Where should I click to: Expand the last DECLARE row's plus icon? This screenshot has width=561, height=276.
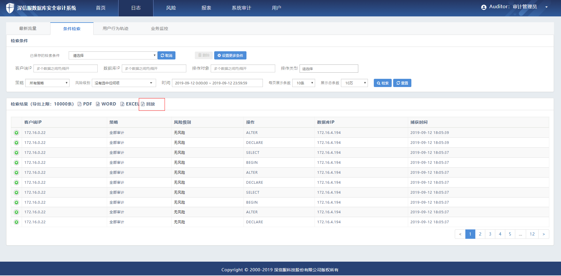coord(16,222)
